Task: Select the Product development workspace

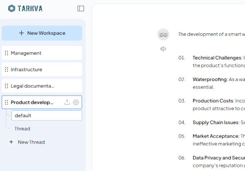Action: (32, 102)
